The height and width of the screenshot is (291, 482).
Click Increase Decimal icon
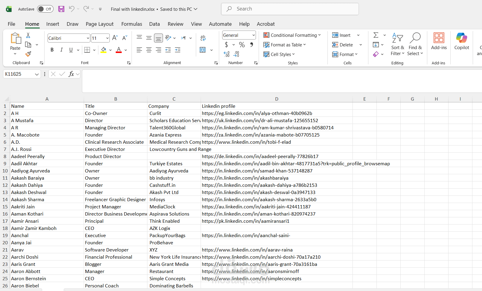(227, 54)
